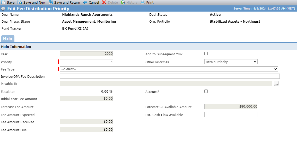
Task: Click the Other Priorities label
Action: [157, 62]
